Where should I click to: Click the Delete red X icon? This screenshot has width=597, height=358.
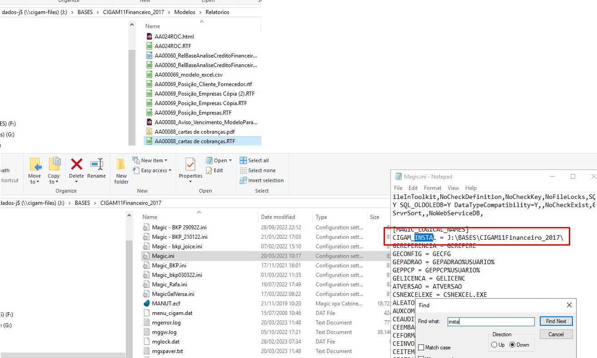76,164
